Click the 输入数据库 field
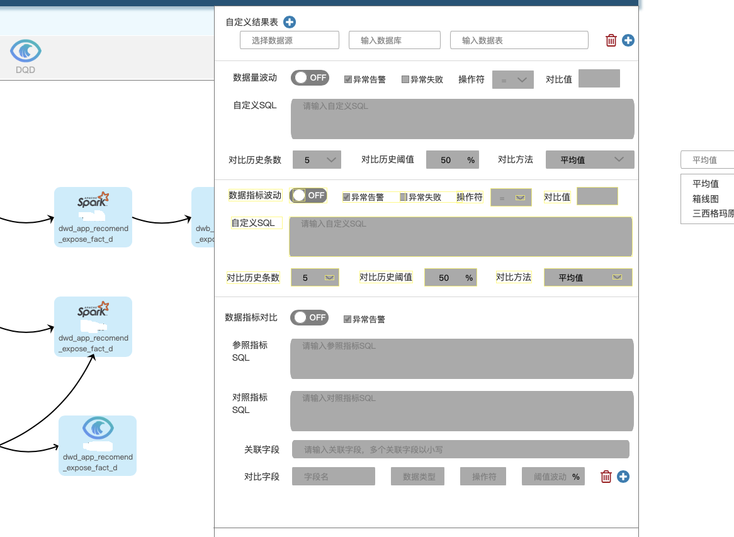Image resolution: width=734 pixels, height=537 pixels. [395, 40]
